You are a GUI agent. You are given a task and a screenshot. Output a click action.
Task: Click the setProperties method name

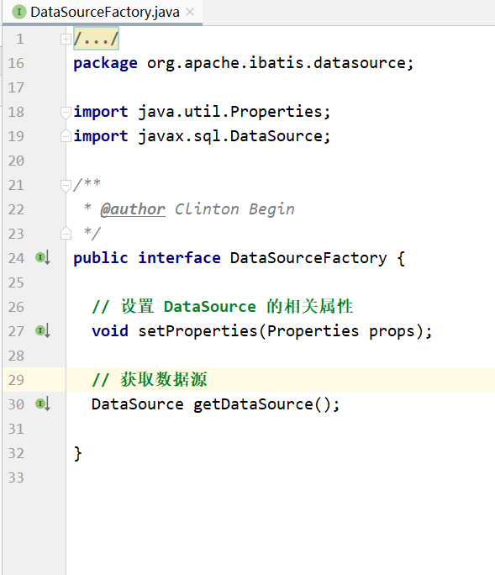(x=198, y=331)
